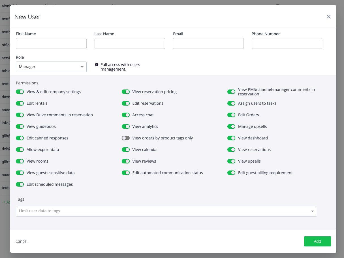Screen dimensions: 344x258
Task: Switch off Manage upsells permission
Action: pos(231,126)
